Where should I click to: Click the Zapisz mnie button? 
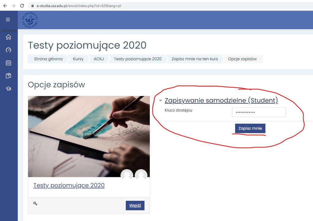coord(250,128)
